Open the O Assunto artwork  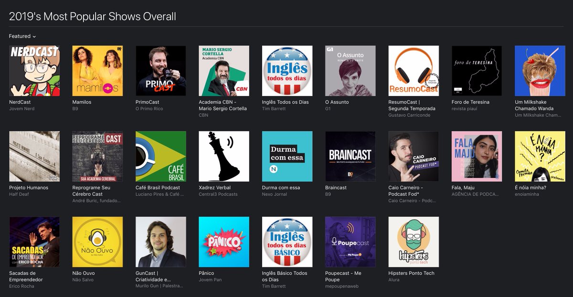tap(350, 71)
